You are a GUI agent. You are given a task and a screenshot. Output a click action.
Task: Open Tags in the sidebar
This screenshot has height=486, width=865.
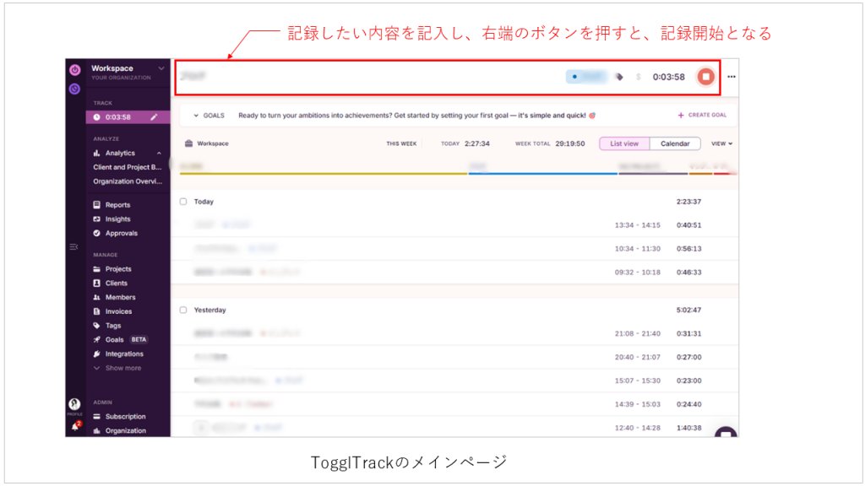point(112,326)
